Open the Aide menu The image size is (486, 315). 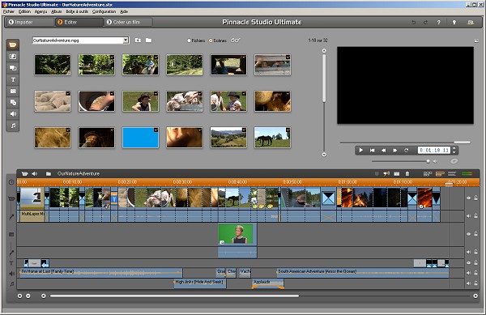(124, 11)
